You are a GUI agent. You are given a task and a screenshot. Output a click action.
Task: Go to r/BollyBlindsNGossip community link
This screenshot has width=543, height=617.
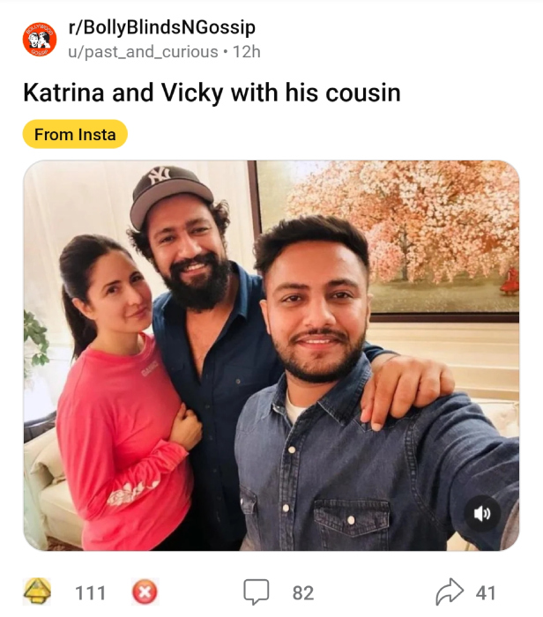point(161,29)
